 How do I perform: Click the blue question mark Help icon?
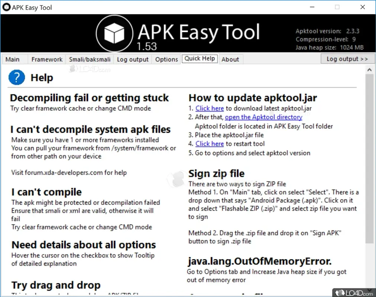click(17, 77)
